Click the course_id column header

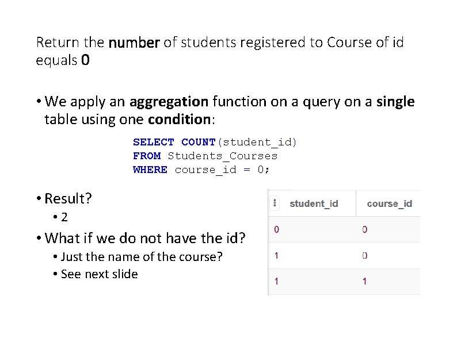[389, 203]
